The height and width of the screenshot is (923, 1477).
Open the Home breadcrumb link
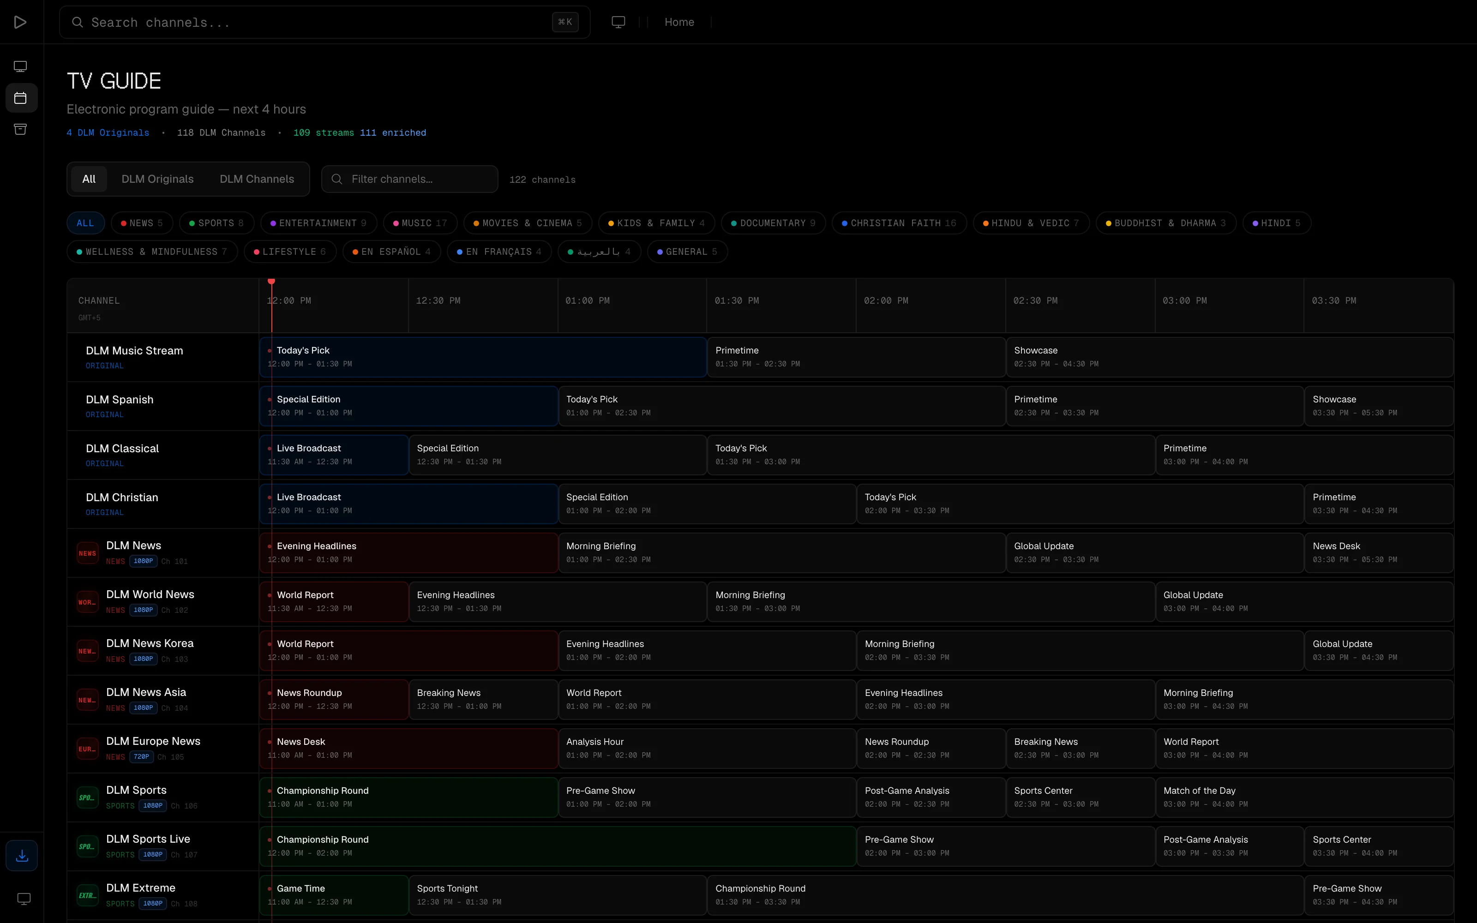point(679,22)
